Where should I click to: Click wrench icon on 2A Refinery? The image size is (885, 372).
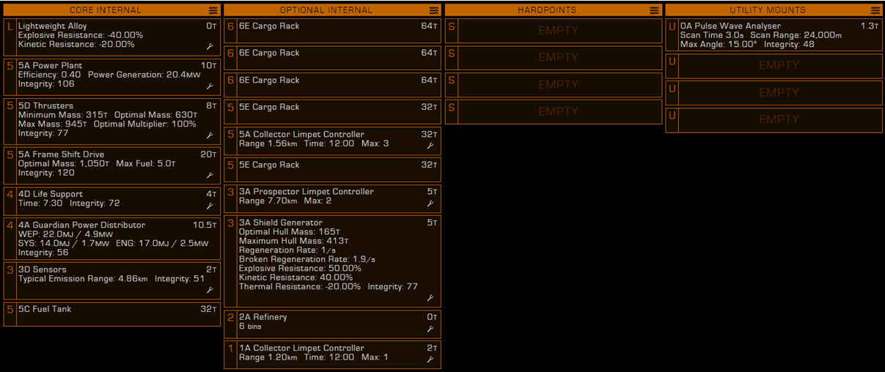pos(430,329)
